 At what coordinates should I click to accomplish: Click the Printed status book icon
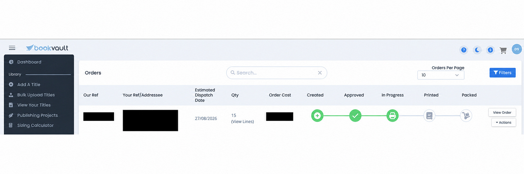coord(429,116)
